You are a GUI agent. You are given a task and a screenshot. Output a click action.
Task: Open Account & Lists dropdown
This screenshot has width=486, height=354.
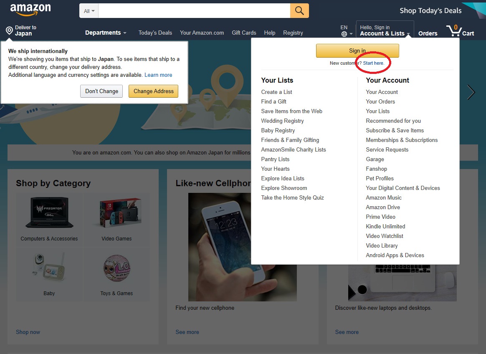pyautogui.click(x=385, y=31)
